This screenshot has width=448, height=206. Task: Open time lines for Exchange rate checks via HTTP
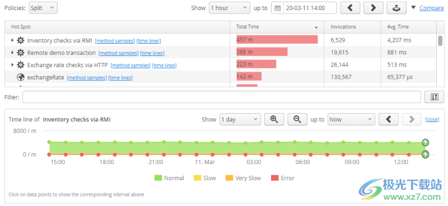pos(164,65)
